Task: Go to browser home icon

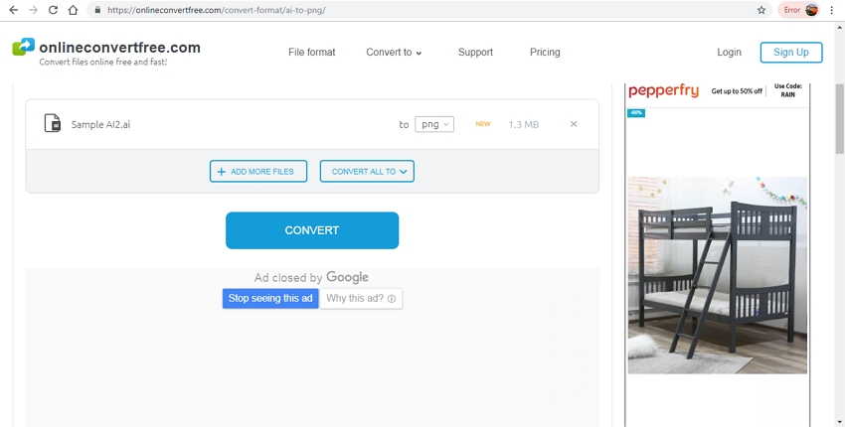Action: point(74,10)
